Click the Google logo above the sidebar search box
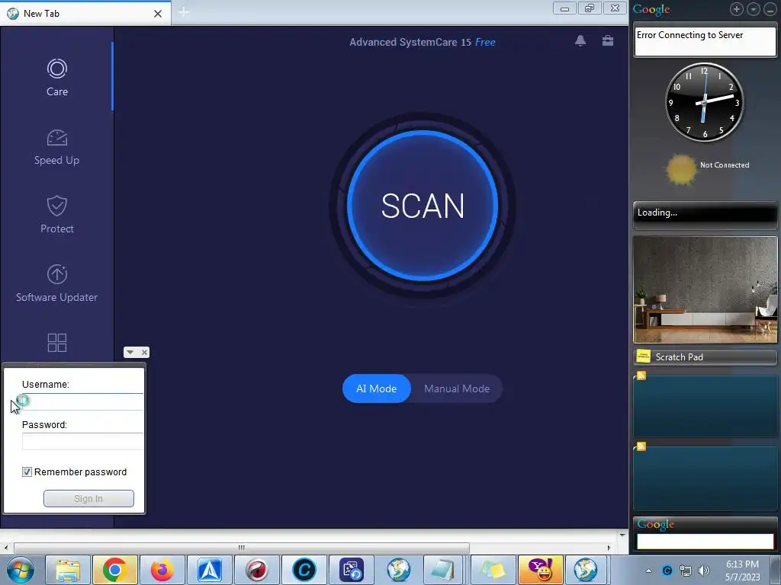The image size is (781, 585). coord(655,524)
